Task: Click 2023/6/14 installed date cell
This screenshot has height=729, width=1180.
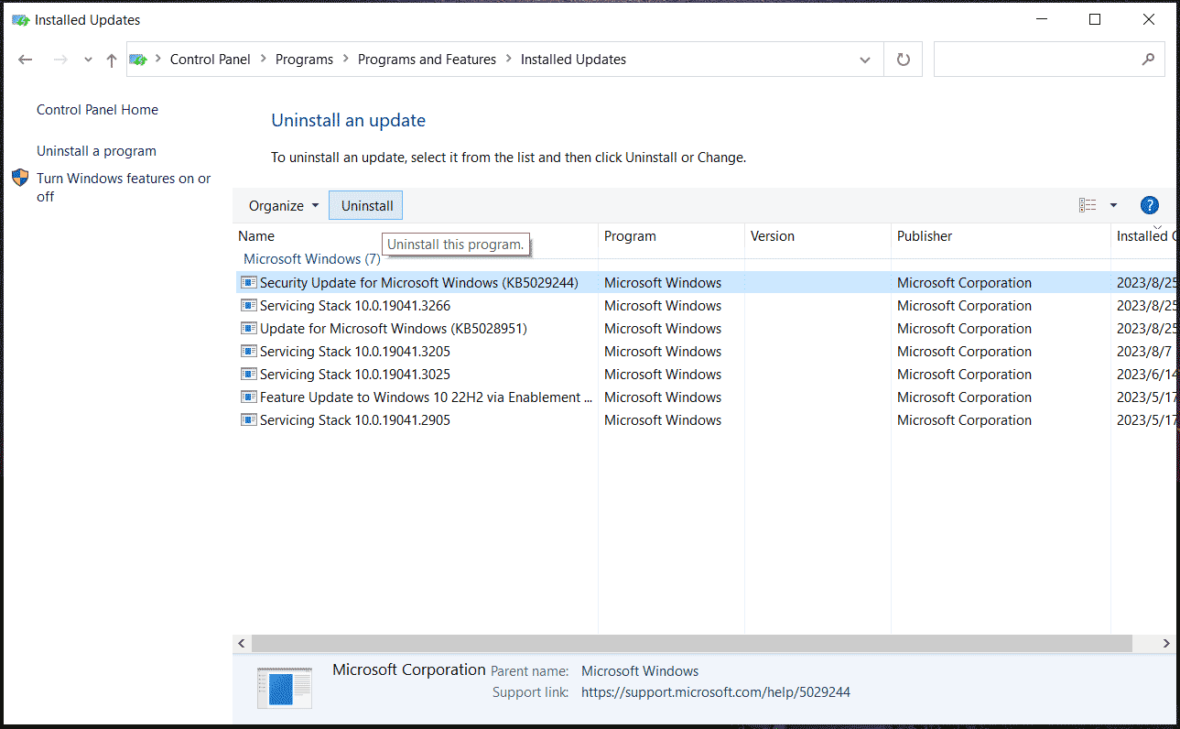Action: click(1146, 375)
